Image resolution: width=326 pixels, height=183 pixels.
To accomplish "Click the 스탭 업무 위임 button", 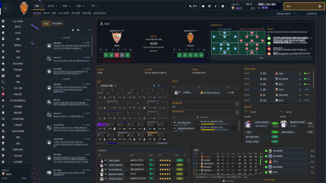I will 312,13.
